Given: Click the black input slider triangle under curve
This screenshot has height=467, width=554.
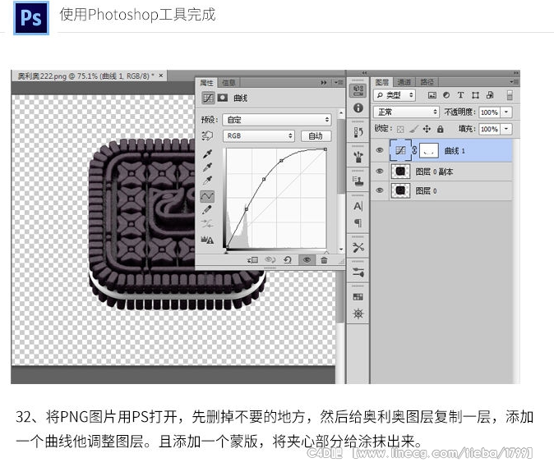Looking at the screenshot, I should (226, 251).
